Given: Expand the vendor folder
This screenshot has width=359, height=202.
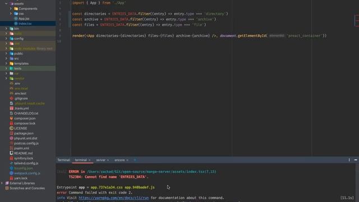Looking at the screenshot, I should 6,79.
